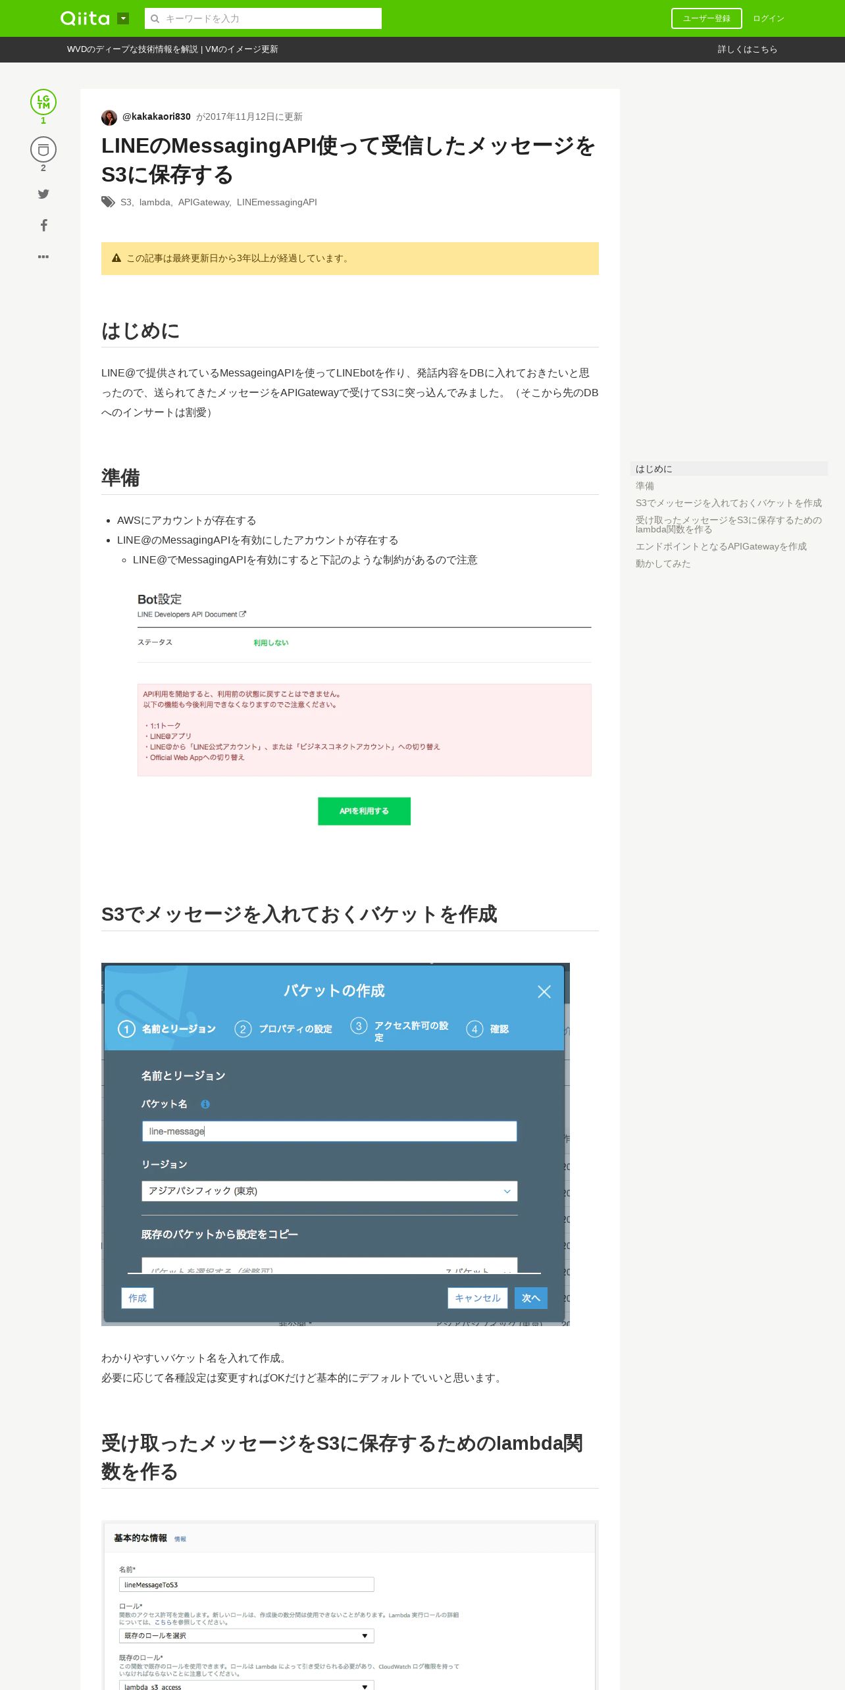Click LINE Developers API Document link in image

click(x=192, y=614)
